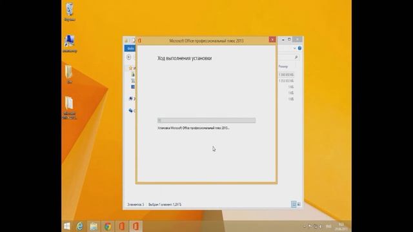Maximize the Explorer window
Image resolution: width=413 pixels, height=232 pixels.
coord(289,39)
